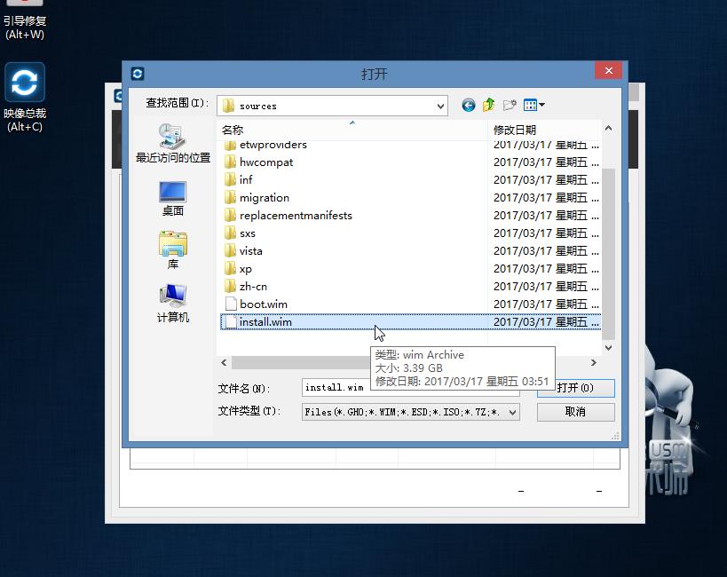The width and height of the screenshot is (727, 577).
Task: Open 最近访问的位置 in the places bar
Action: (x=173, y=143)
